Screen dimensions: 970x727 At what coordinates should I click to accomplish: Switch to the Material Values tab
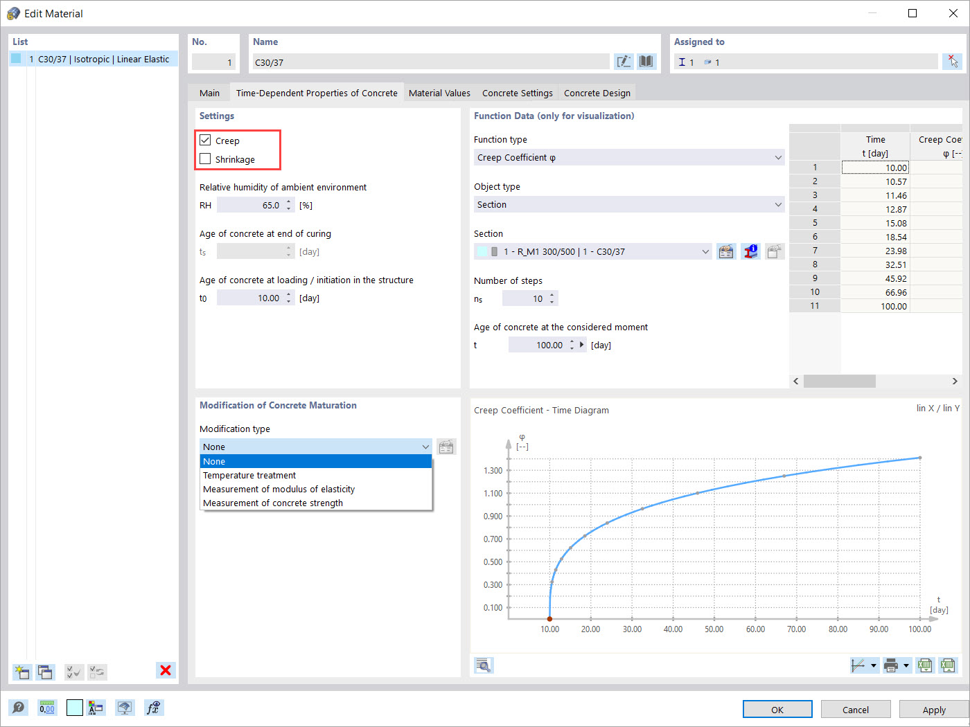(439, 93)
